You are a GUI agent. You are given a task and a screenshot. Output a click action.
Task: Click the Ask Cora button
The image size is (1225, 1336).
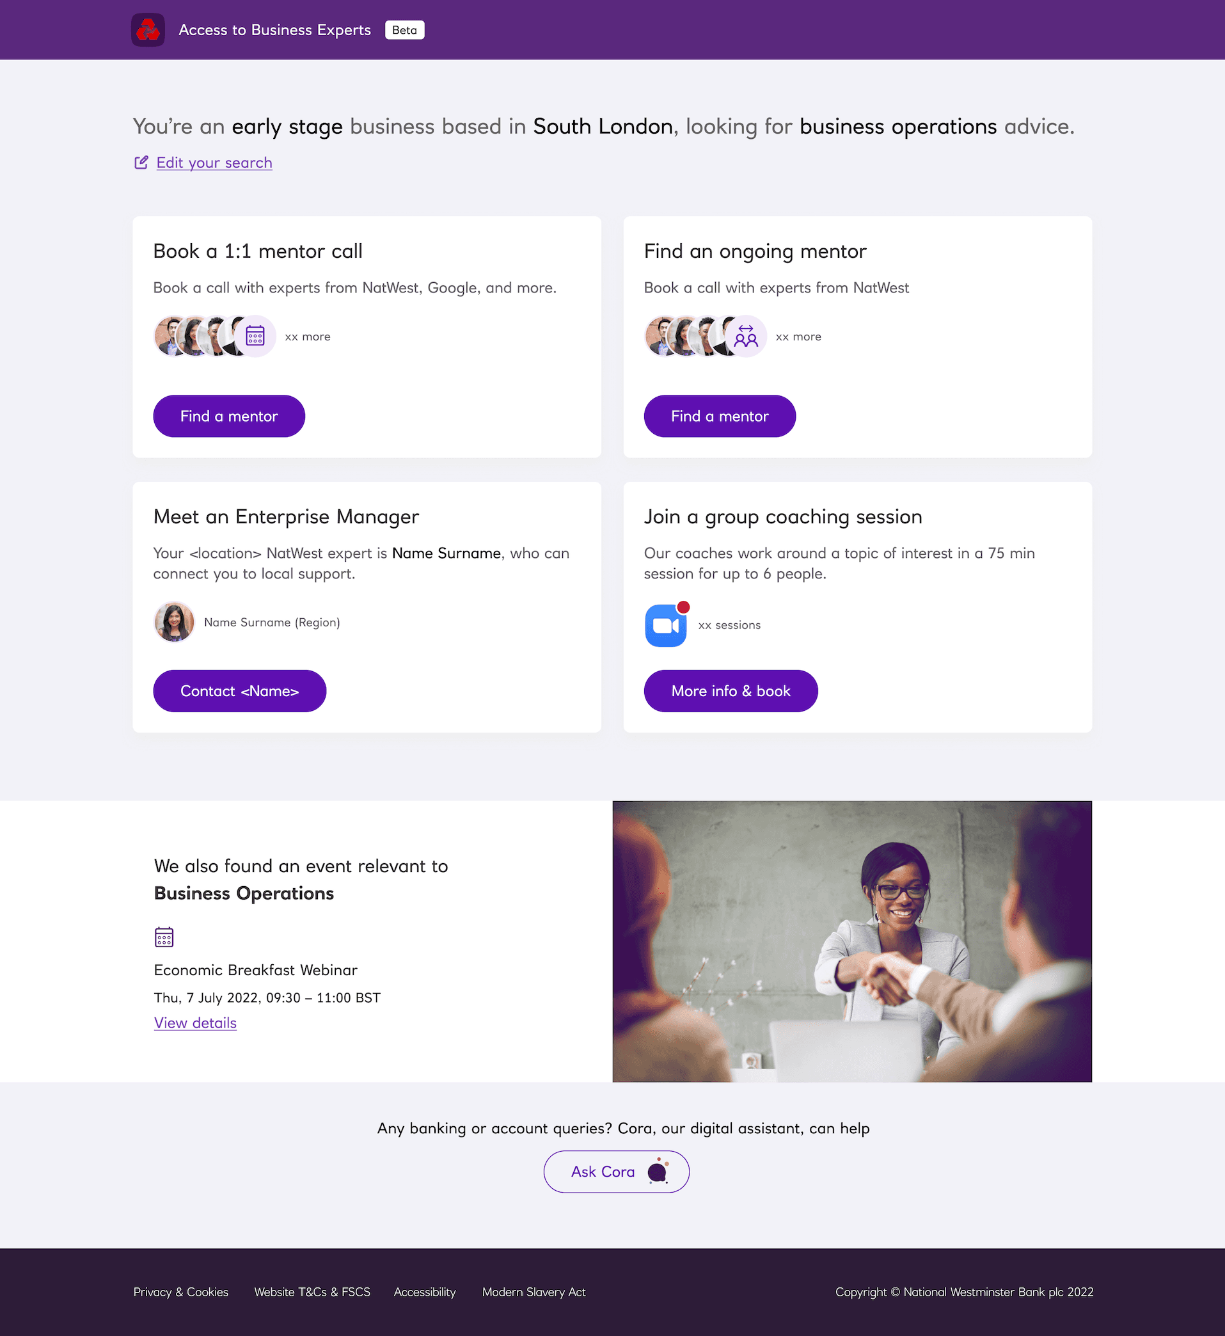[617, 1172]
